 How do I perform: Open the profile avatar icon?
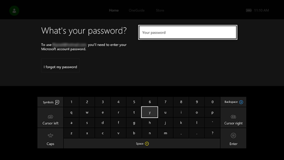[14, 11]
